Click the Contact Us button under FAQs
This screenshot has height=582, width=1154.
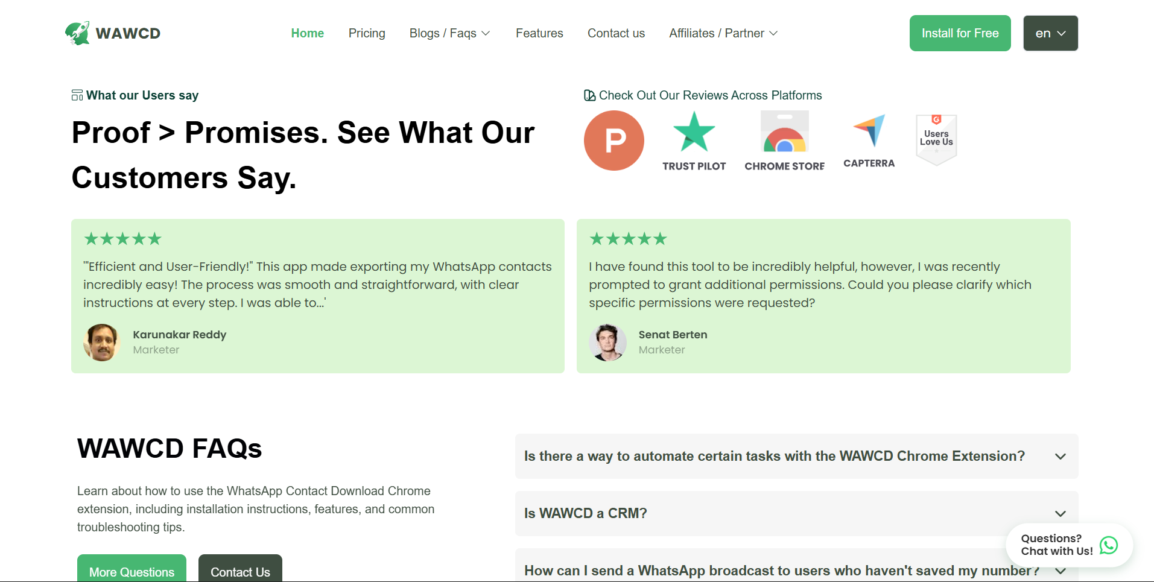(x=240, y=569)
